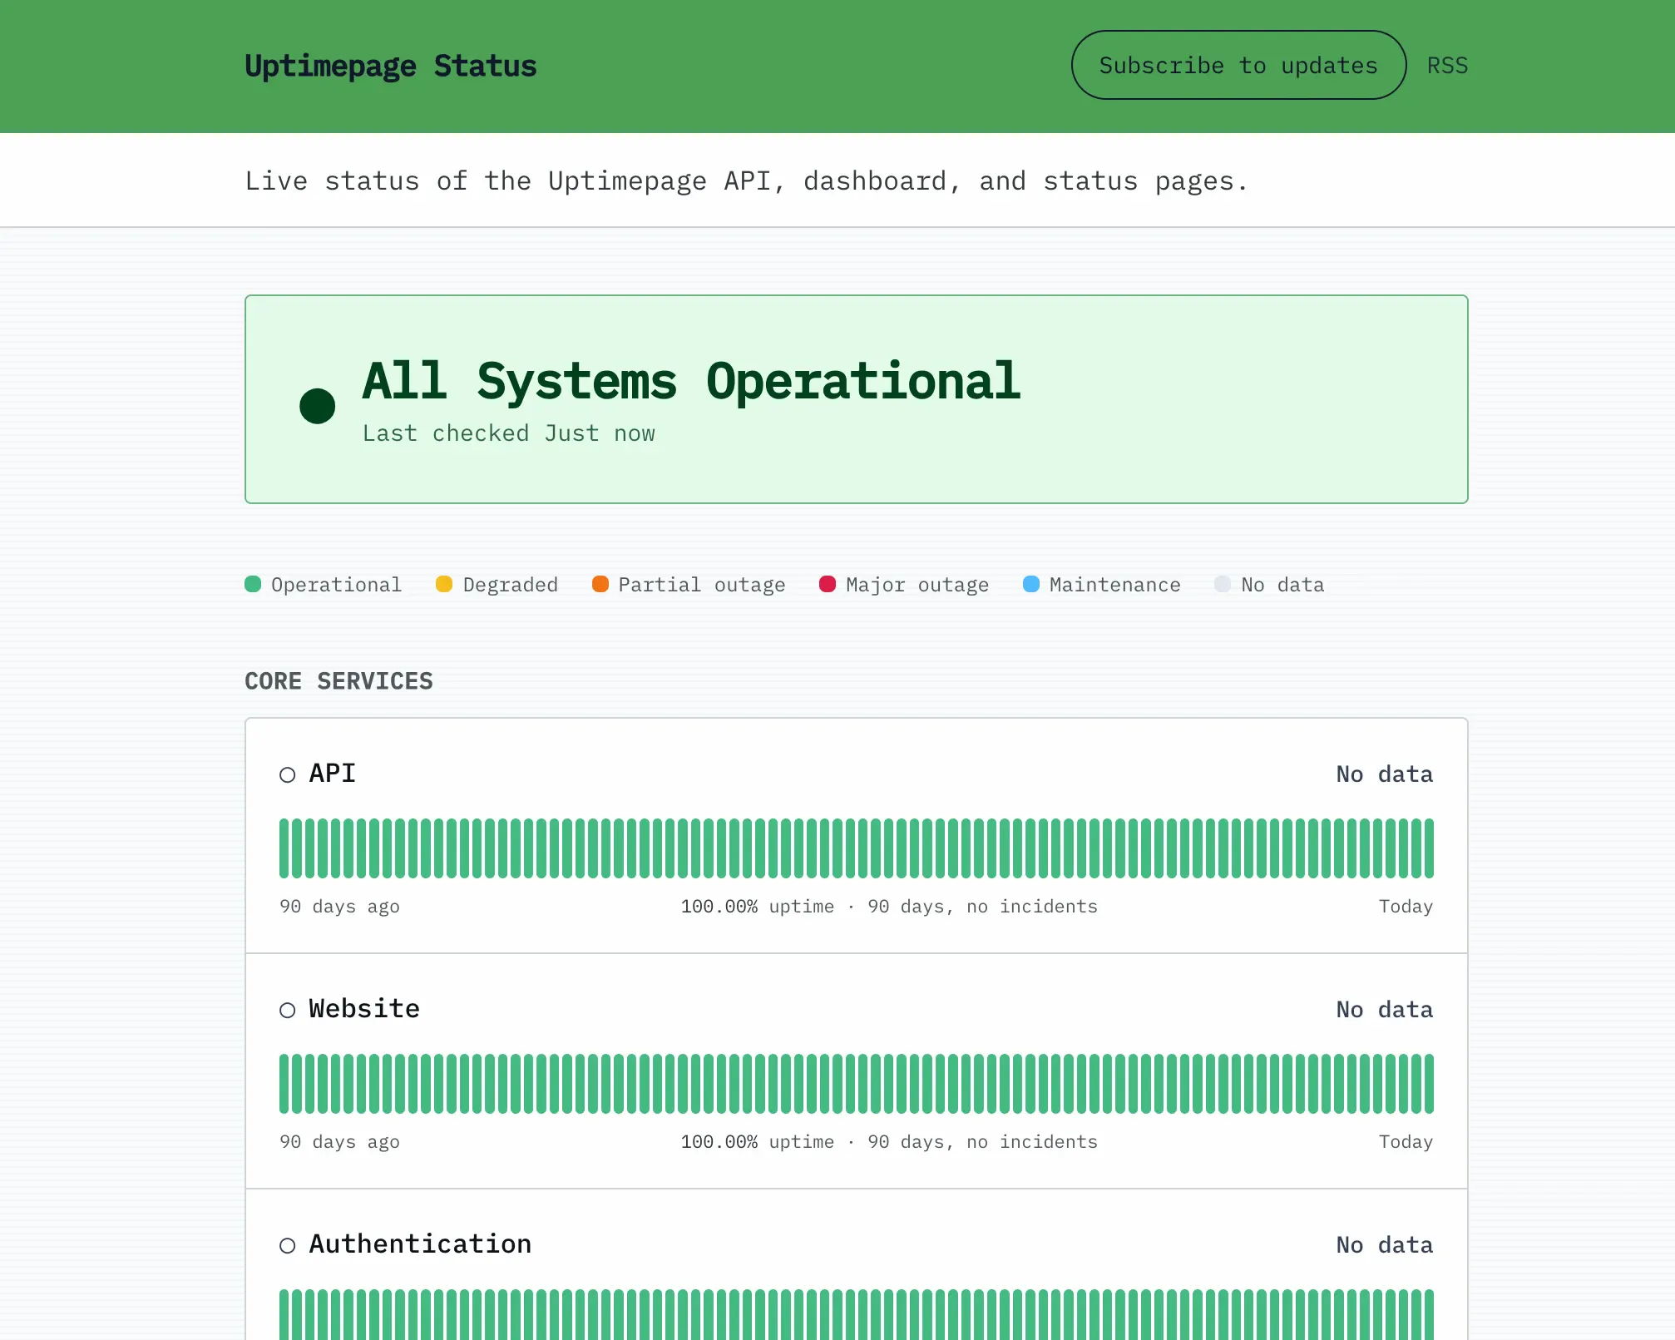The height and width of the screenshot is (1340, 1675).
Task: Click the orange Partial outage legend dot
Action: (600, 584)
